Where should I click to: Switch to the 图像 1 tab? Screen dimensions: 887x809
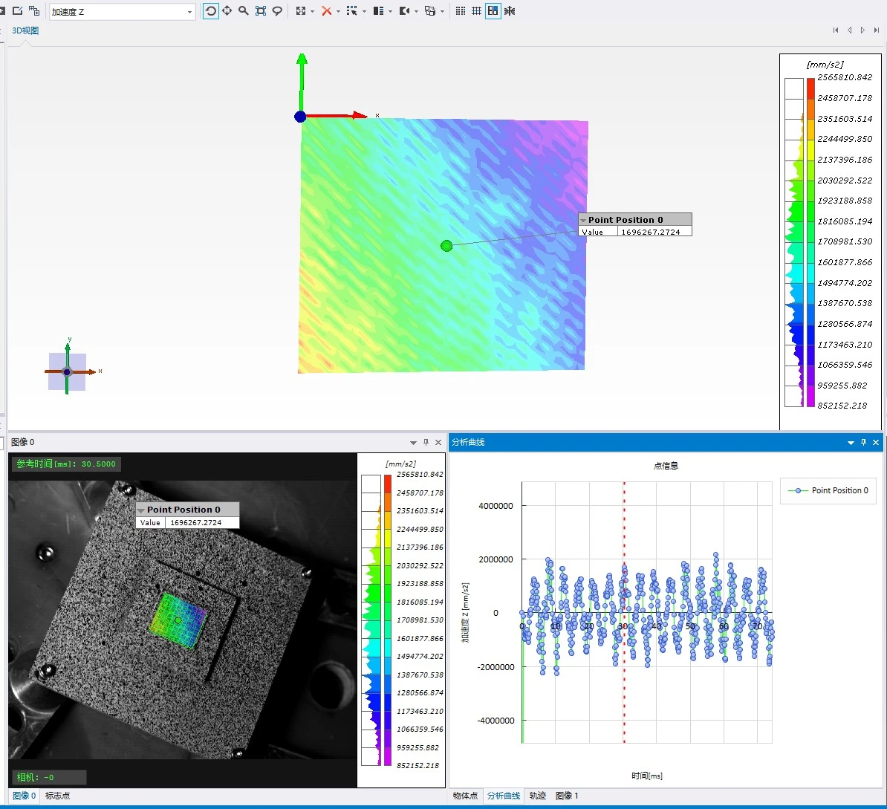567,796
